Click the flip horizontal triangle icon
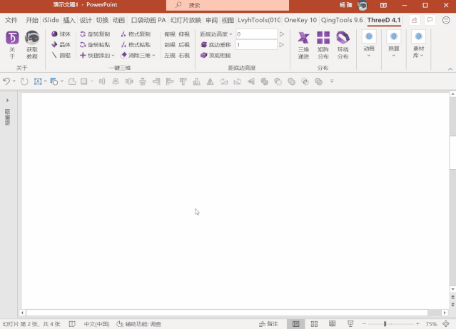456x329 pixels. [211, 81]
